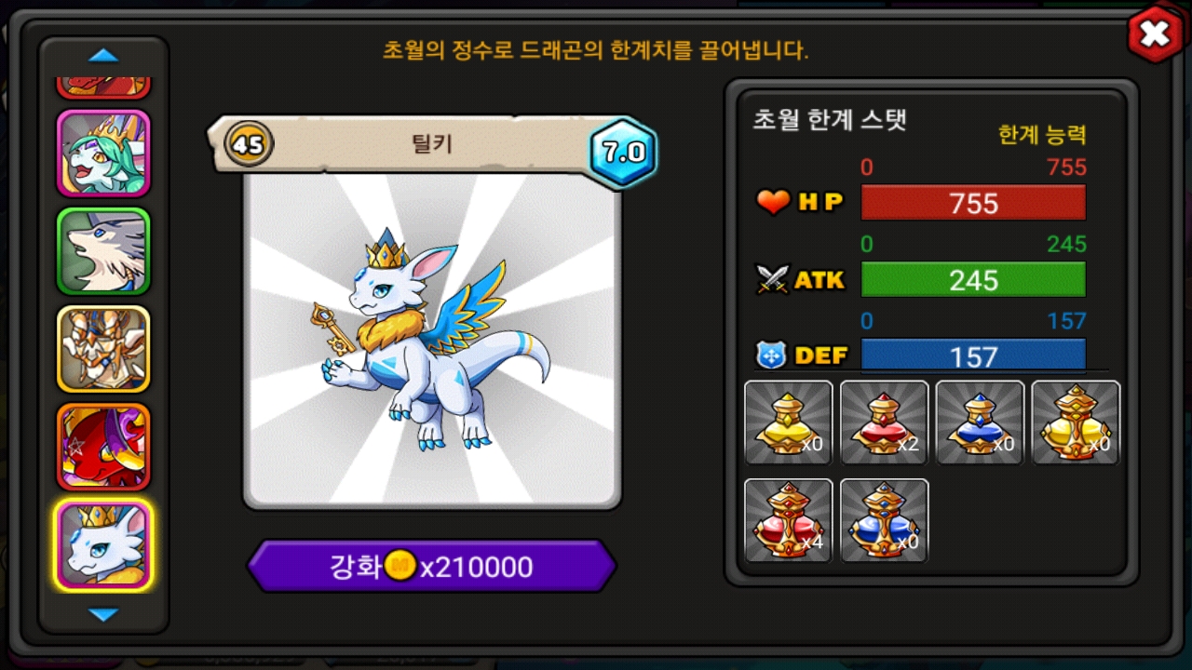Select the small yellow essence potion
Viewport: 1192px width, 670px height.
(789, 422)
